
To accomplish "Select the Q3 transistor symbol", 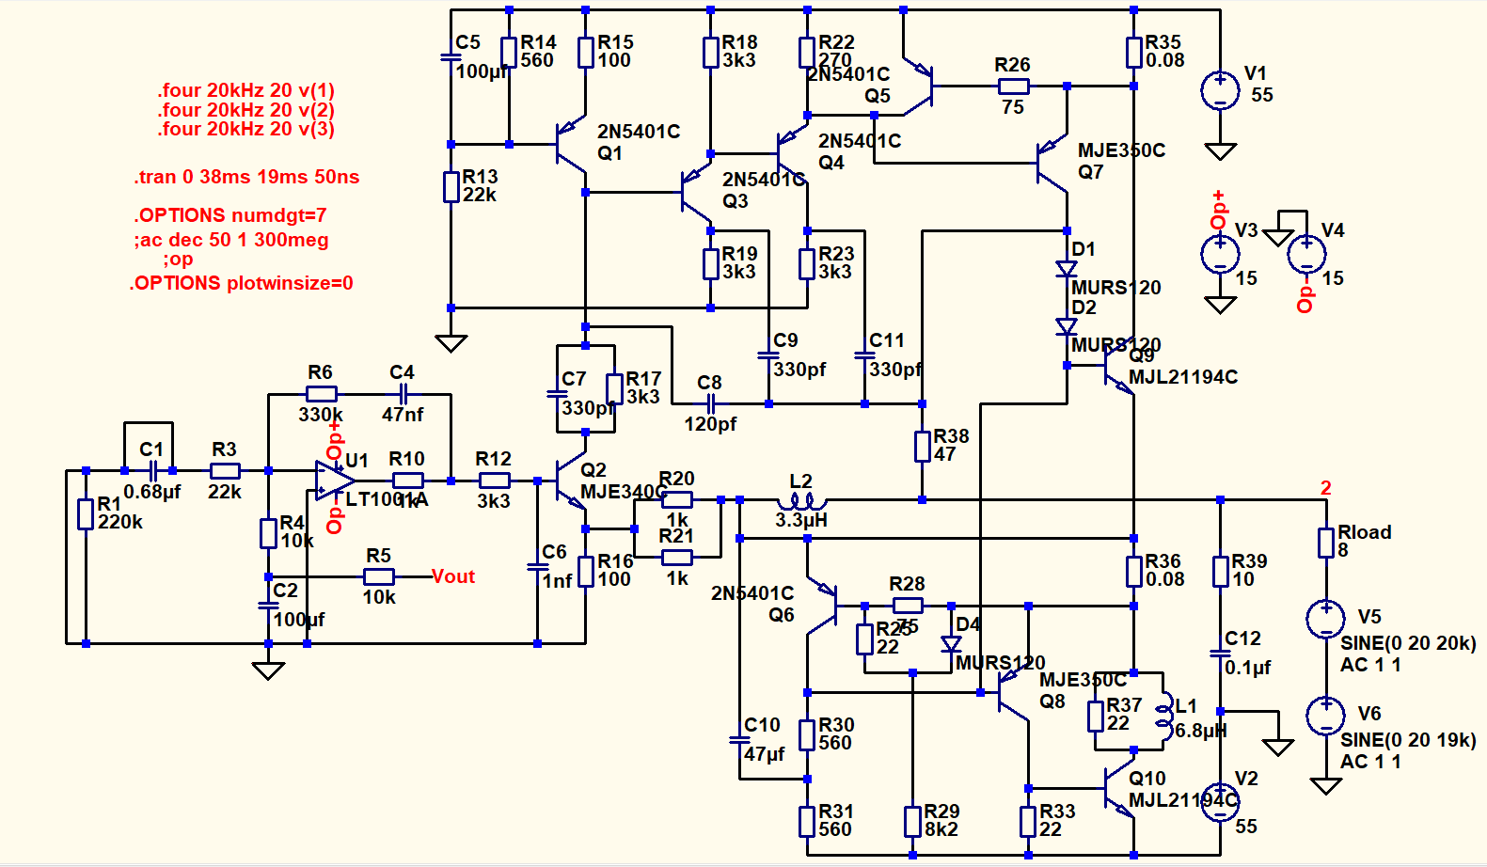I will (x=696, y=192).
